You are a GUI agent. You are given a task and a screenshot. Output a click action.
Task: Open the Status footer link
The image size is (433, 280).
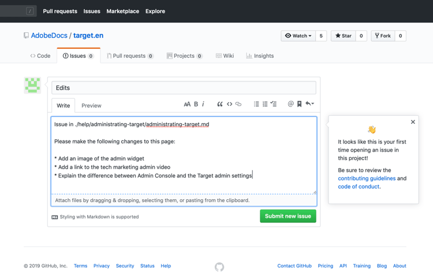(x=147, y=266)
